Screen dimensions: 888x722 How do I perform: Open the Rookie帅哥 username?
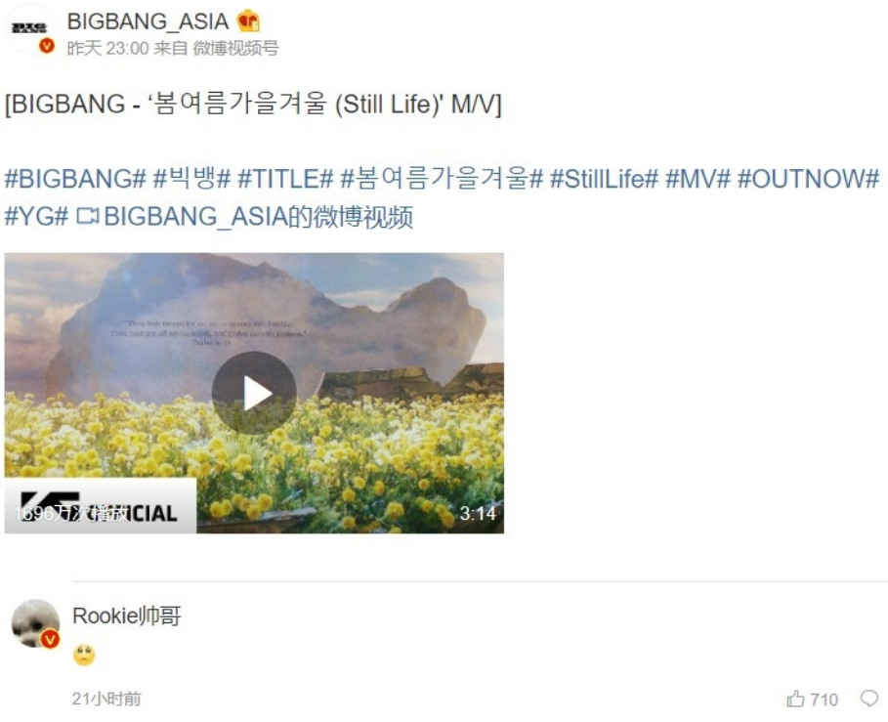127,616
